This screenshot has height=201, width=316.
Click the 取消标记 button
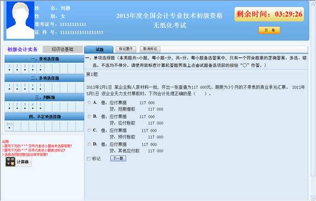150,49
